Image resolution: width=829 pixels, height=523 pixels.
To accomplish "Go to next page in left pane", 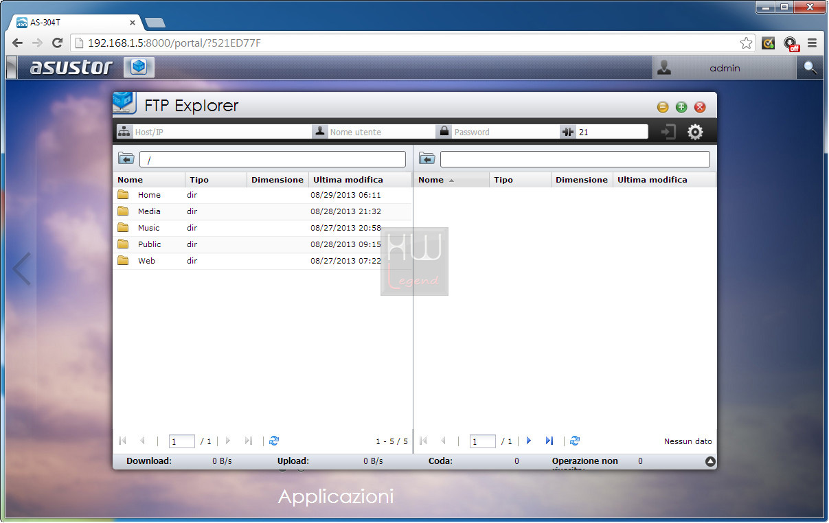I will tap(228, 441).
